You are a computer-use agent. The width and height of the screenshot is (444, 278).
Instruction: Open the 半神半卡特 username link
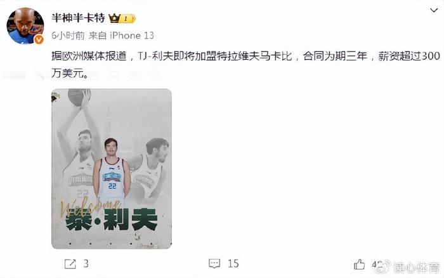[x=79, y=18]
